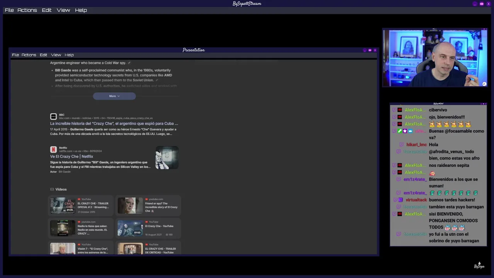
Task: Click the Netflix result poster thumbnail
Action: [167, 158]
